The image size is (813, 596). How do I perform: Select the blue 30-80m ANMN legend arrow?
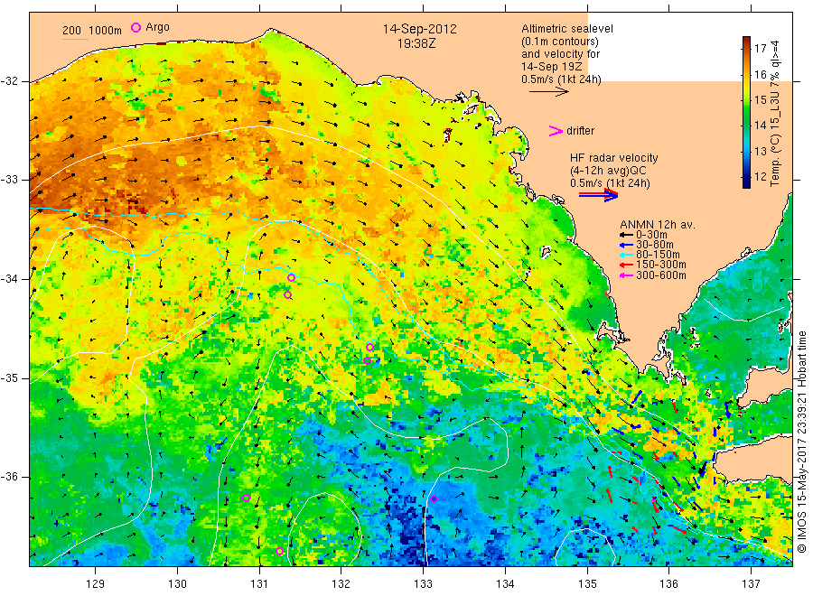pyautogui.click(x=626, y=245)
